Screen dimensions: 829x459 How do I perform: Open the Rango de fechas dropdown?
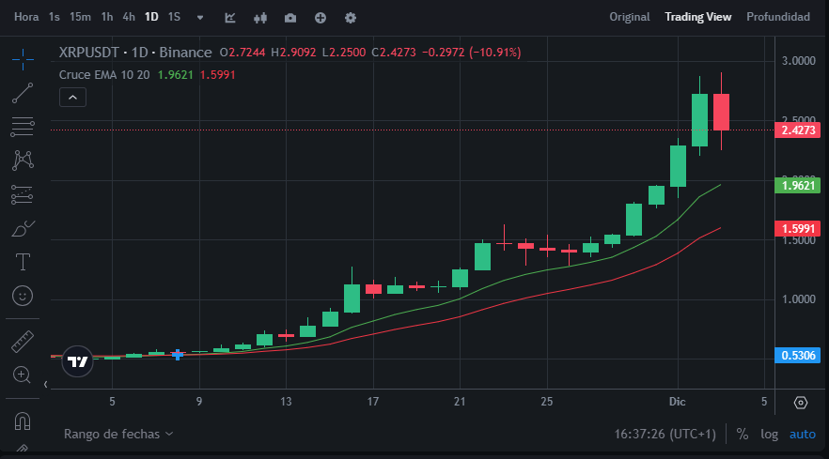tap(118, 435)
